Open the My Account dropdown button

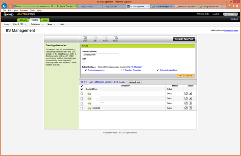coord(230,14)
